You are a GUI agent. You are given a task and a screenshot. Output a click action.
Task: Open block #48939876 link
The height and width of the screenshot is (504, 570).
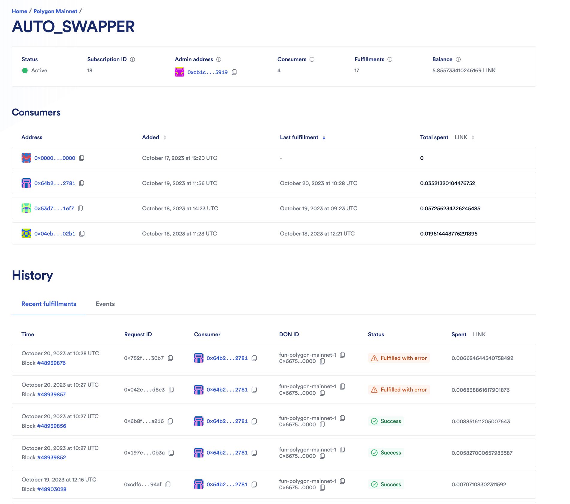(x=51, y=363)
